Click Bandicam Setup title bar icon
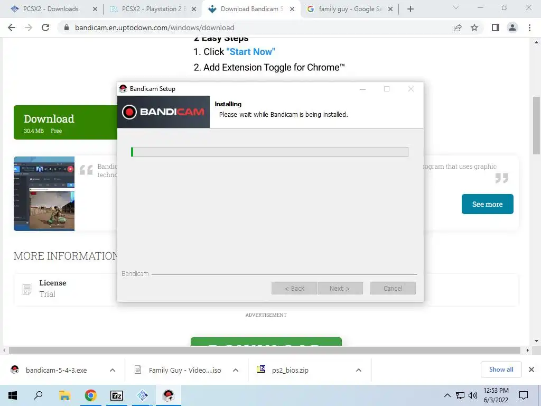Viewport: 541px width, 406px height. tap(123, 89)
